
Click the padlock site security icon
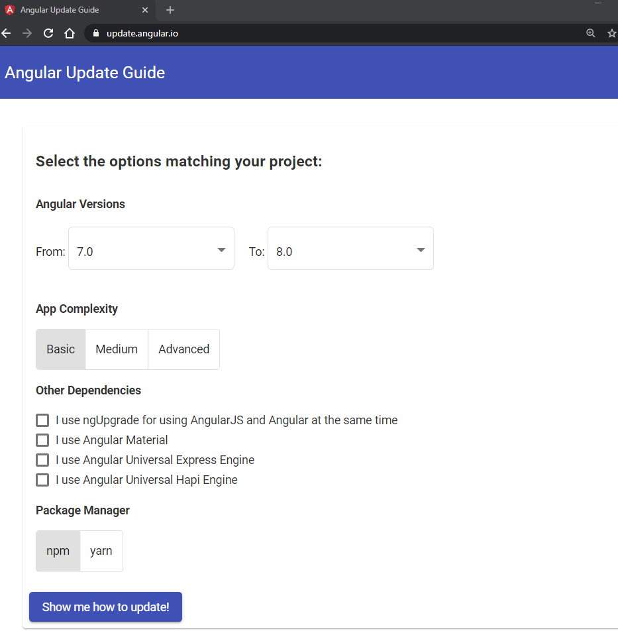96,33
